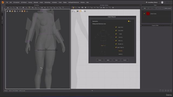
Task: Open the Settings/Preferences menu
Action: click(x=74, y=2)
